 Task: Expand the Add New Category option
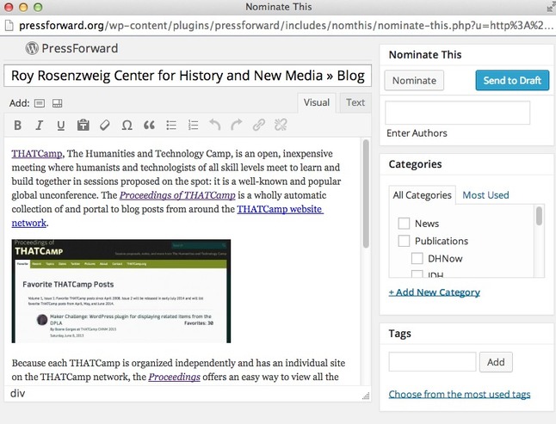[434, 292]
